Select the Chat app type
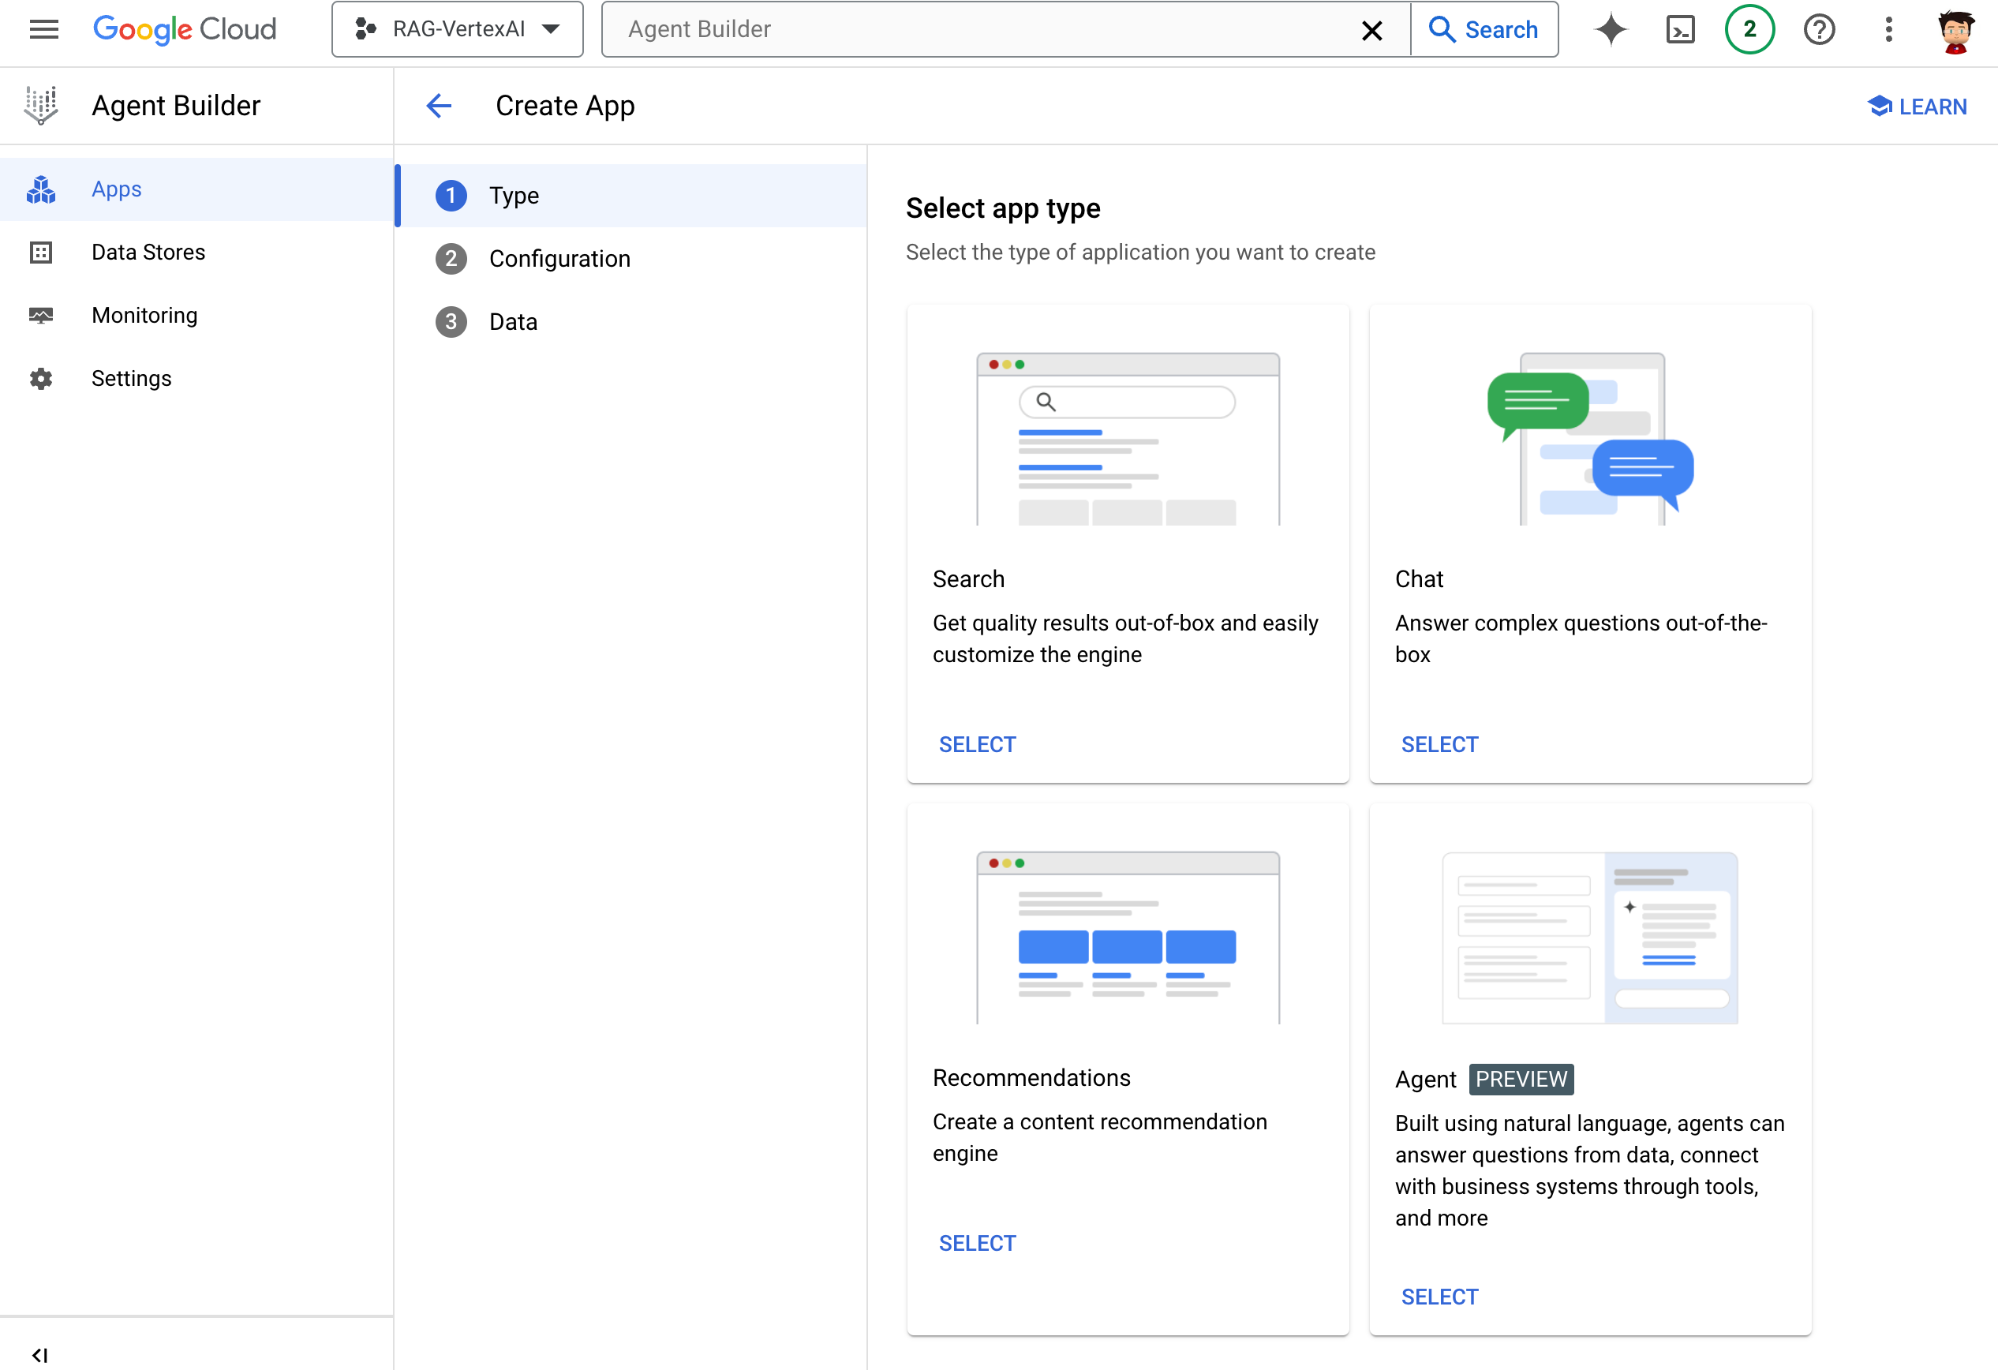This screenshot has height=1370, width=1998. (x=1439, y=744)
